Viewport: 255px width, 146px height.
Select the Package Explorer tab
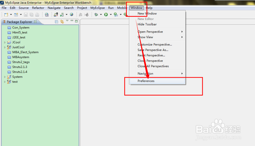[x=19, y=22]
